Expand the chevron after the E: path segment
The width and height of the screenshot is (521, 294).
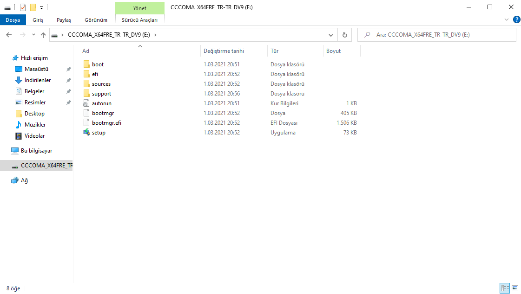[155, 35]
